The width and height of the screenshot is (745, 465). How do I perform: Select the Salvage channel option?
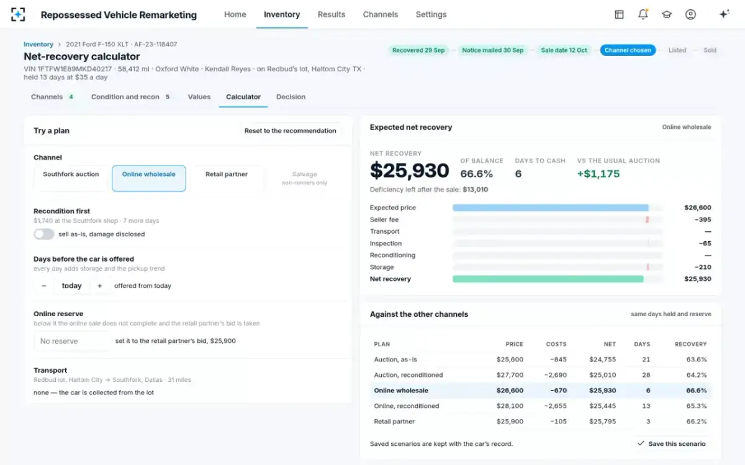[304, 179]
